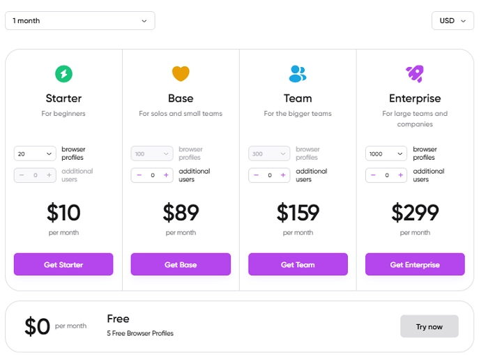Click the Starter plan lightning bolt icon
Image resolution: width=488 pixels, height=355 pixels.
63,73
